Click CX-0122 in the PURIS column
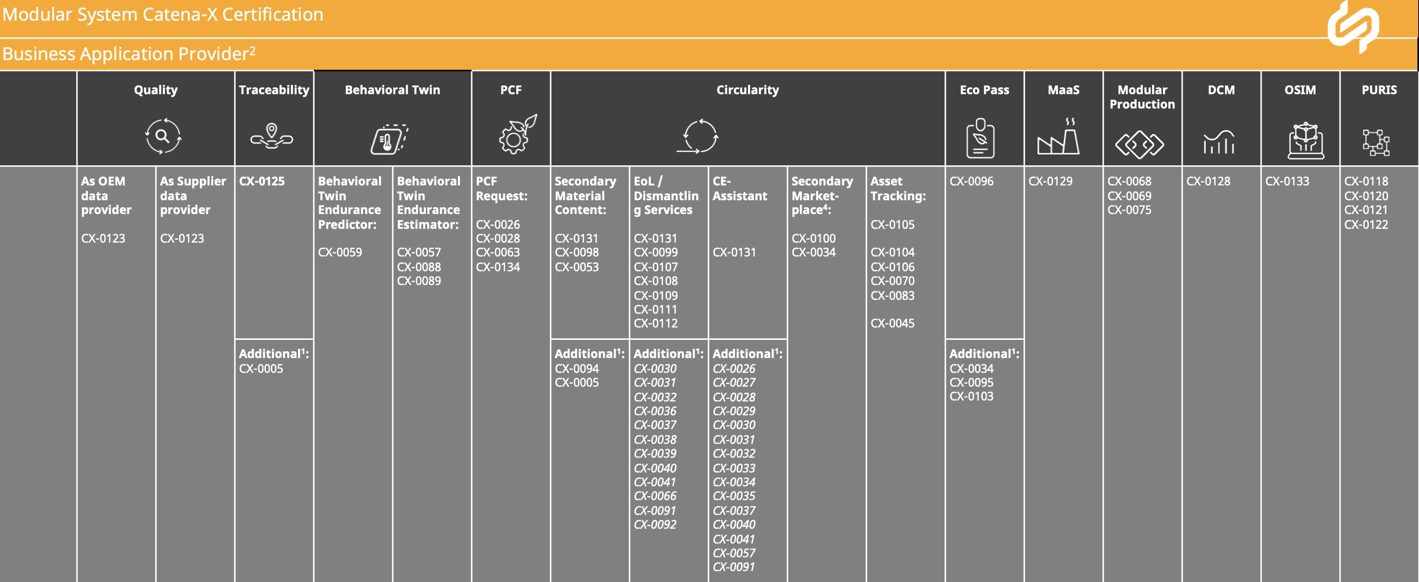 pos(1366,224)
